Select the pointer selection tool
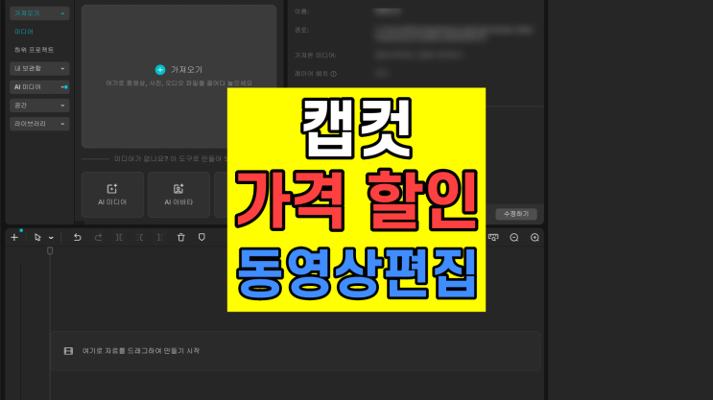Image resolution: width=713 pixels, height=400 pixels. point(37,237)
